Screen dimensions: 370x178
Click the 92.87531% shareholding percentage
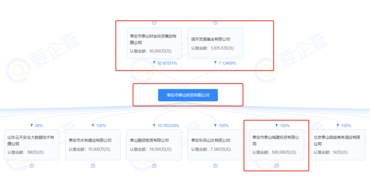pyautogui.click(x=167, y=63)
